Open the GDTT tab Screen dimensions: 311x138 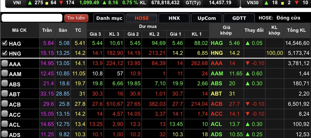(239, 18)
